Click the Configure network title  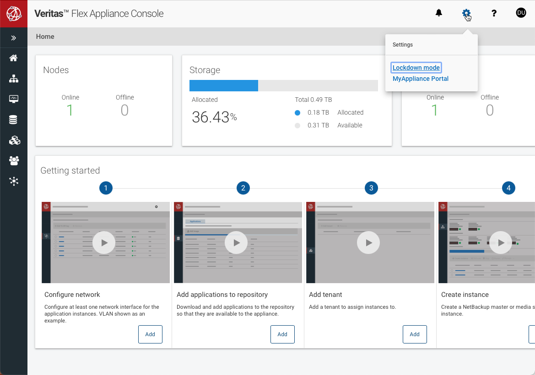(72, 295)
